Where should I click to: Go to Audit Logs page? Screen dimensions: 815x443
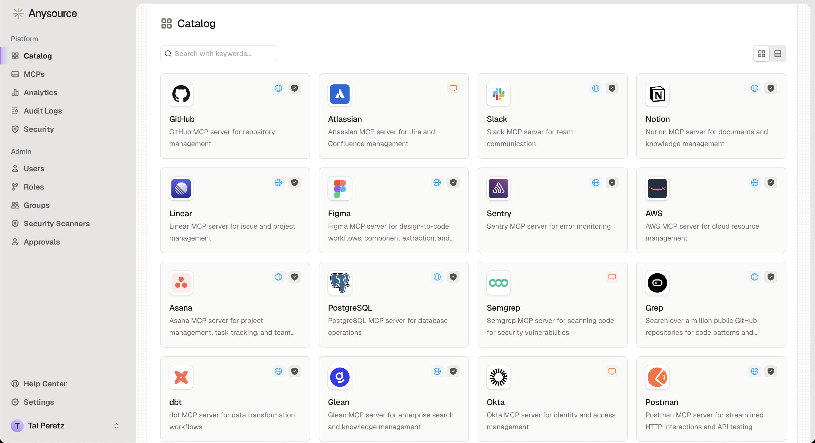(43, 111)
